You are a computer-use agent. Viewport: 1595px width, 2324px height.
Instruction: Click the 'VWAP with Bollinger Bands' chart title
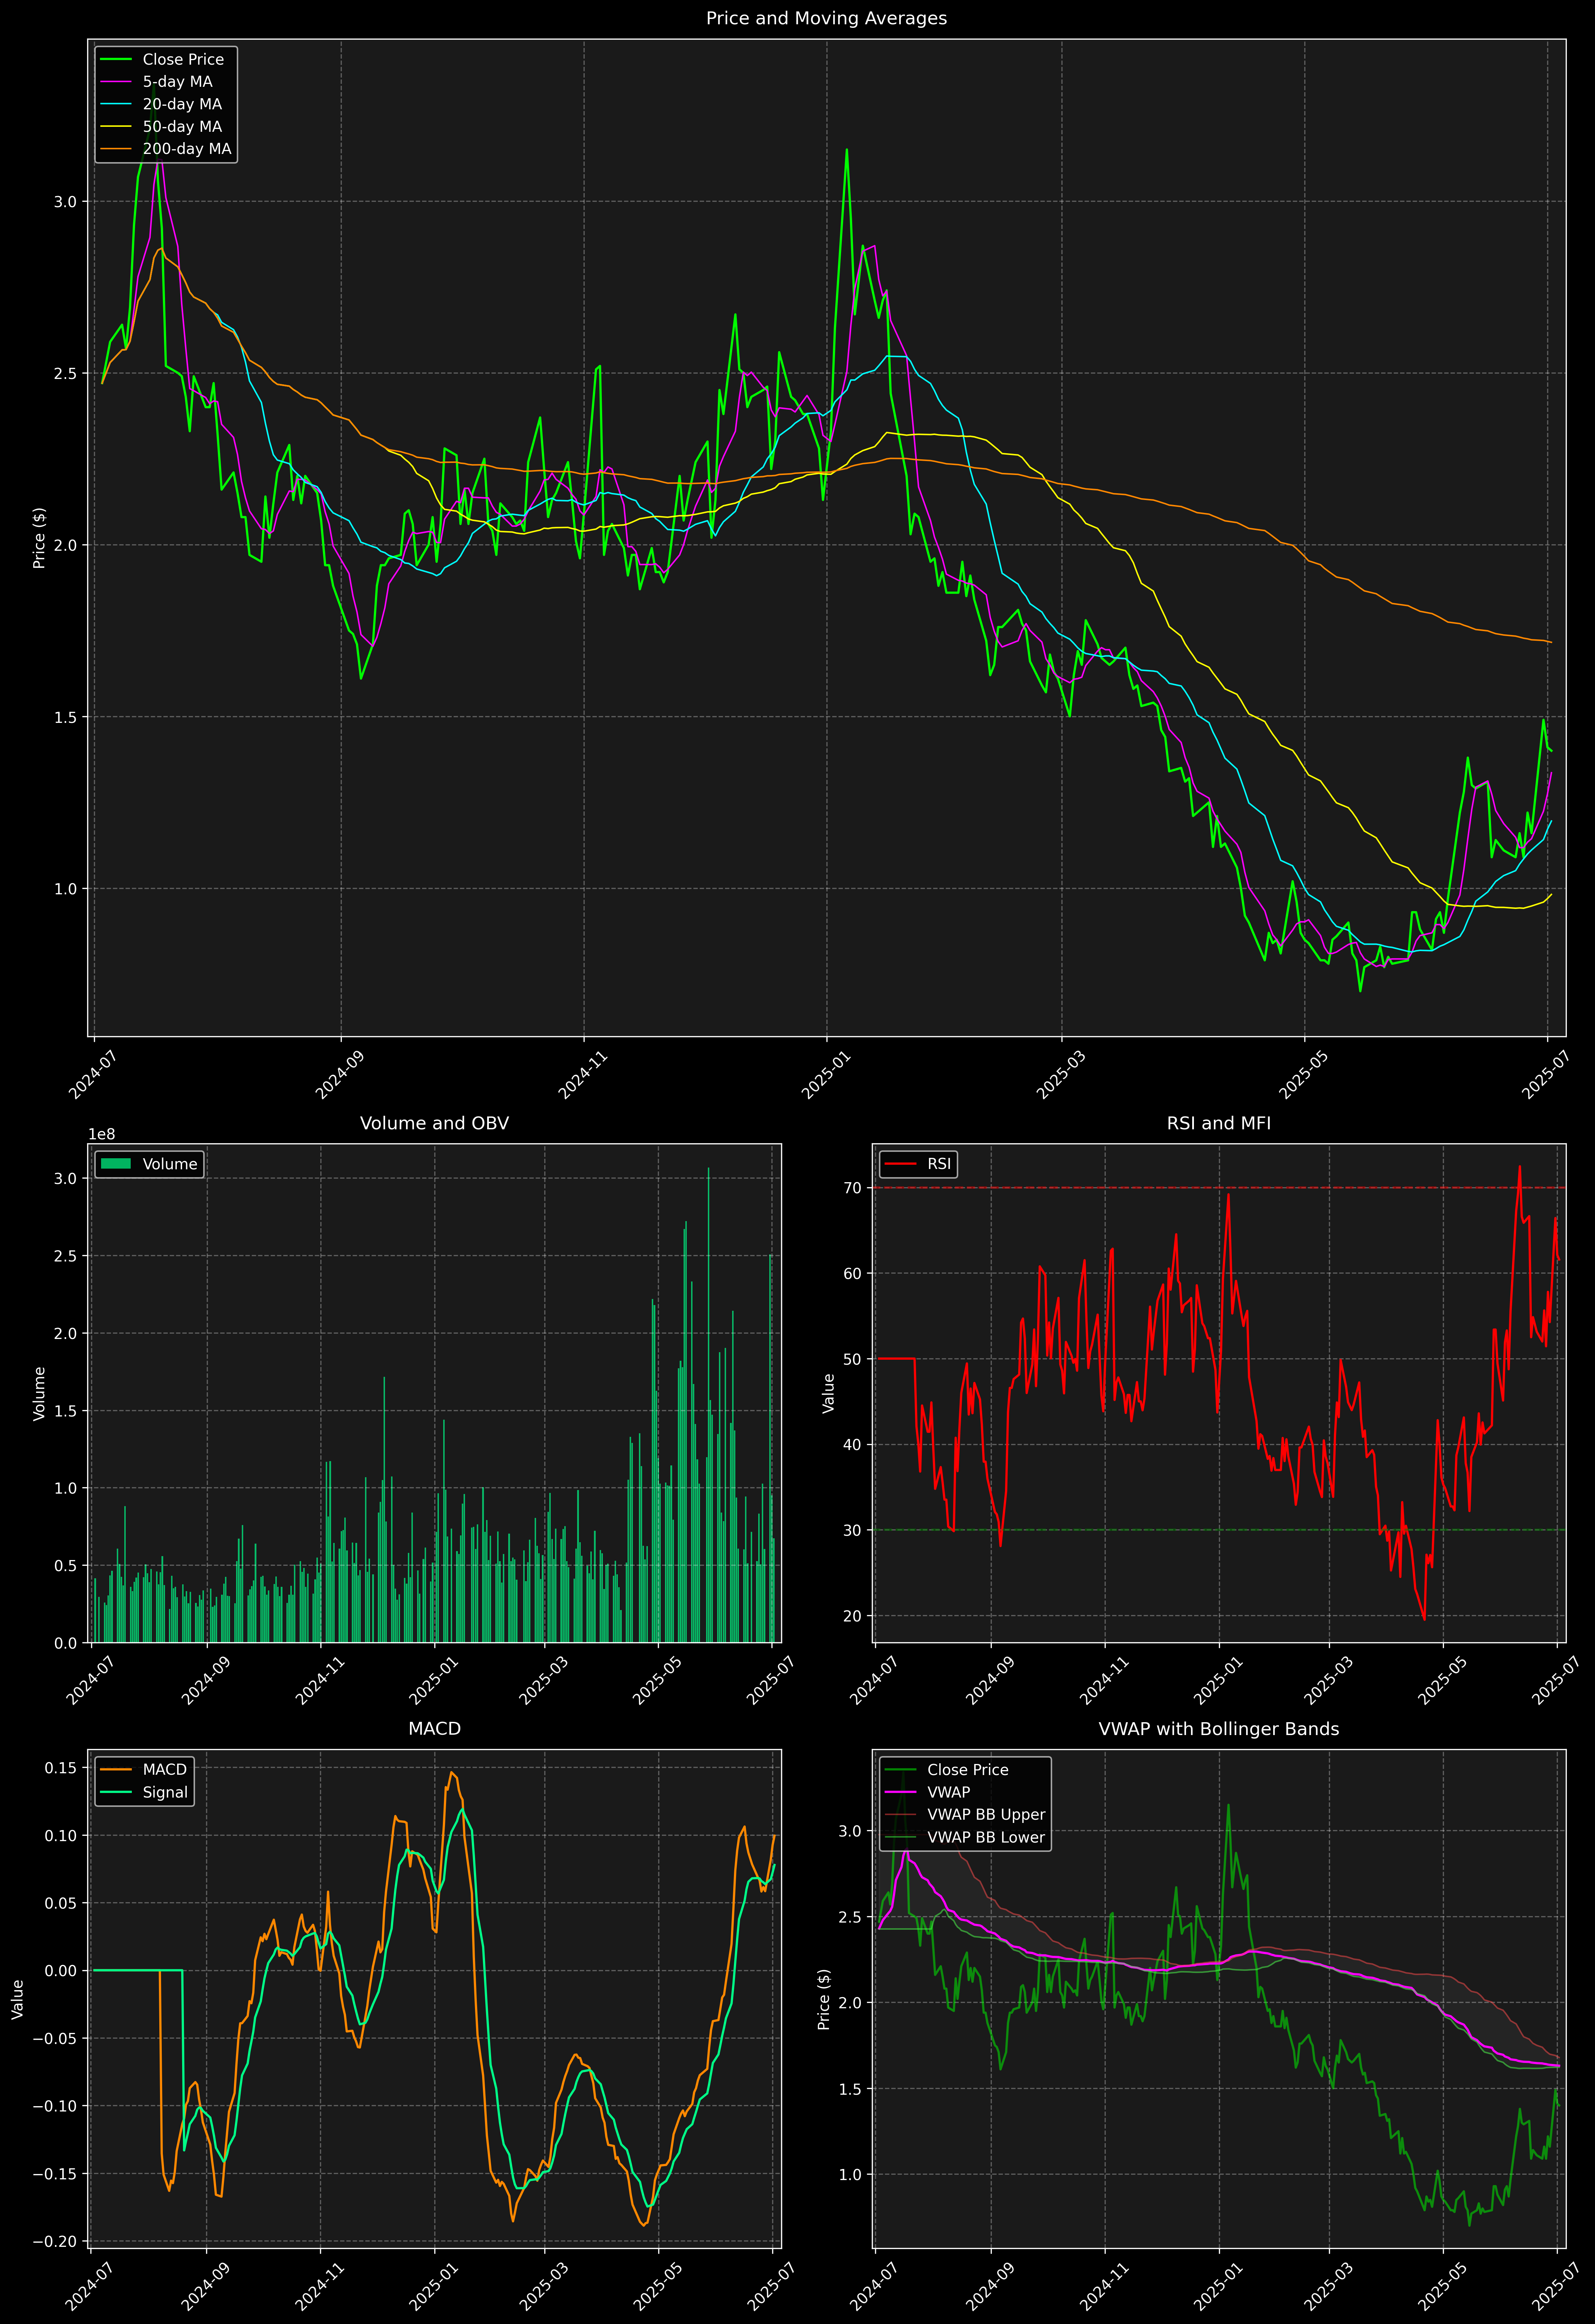point(1219,1729)
